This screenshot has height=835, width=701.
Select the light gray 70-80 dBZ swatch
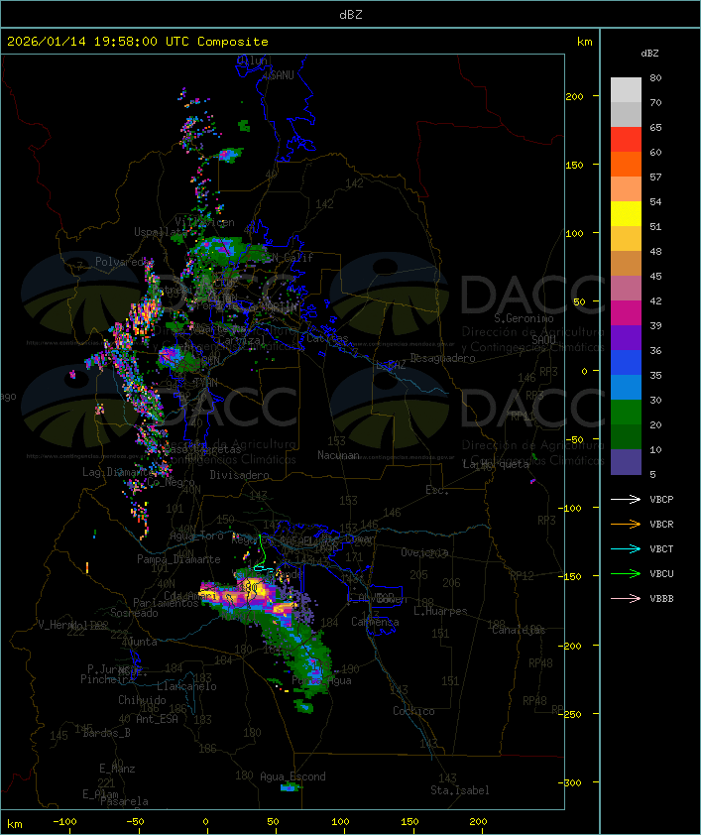click(x=626, y=89)
